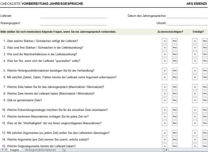The width and height of the screenshot is (208, 152).
Task: Tick Nein under Erledigt for question 12
Action: 205,123
